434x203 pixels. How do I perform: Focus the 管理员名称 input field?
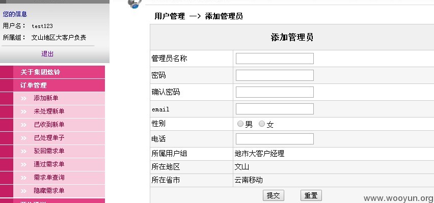point(275,59)
